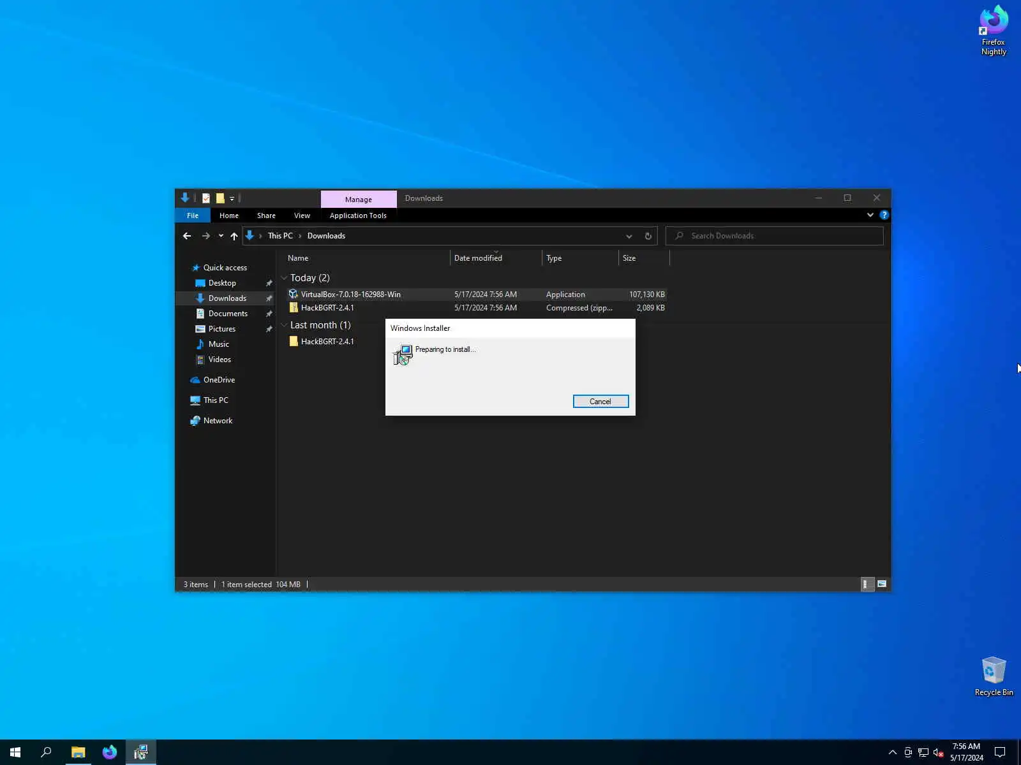Go up one folder level
Viewport: 1021px width, 765px height.
tap(234, 236)
